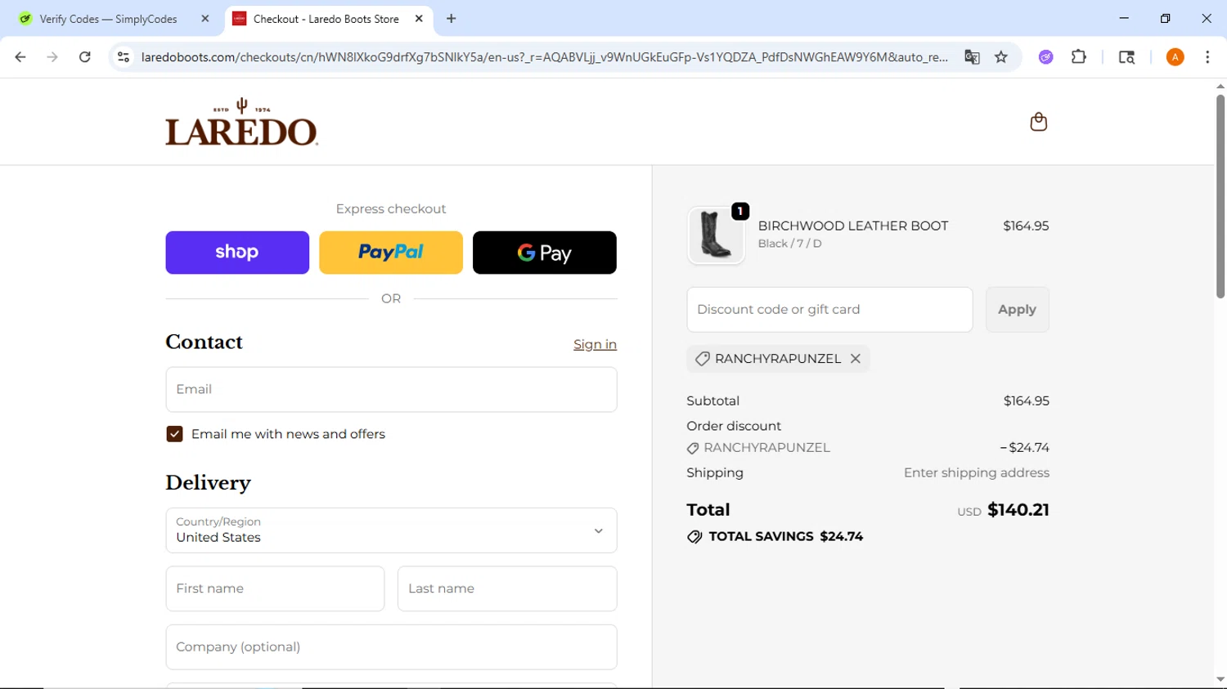Image resolution: width=1227 pixels, height=689 pixels.
Task: Open a new browser tab
Action: click(x=452, y=19)
